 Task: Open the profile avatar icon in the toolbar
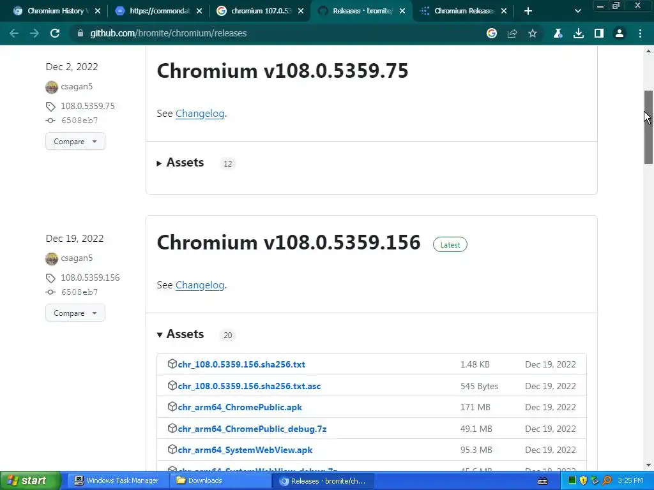click(620, 33)
